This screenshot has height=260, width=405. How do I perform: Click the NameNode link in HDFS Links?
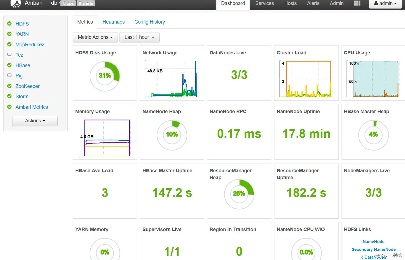tap(373, 242)
